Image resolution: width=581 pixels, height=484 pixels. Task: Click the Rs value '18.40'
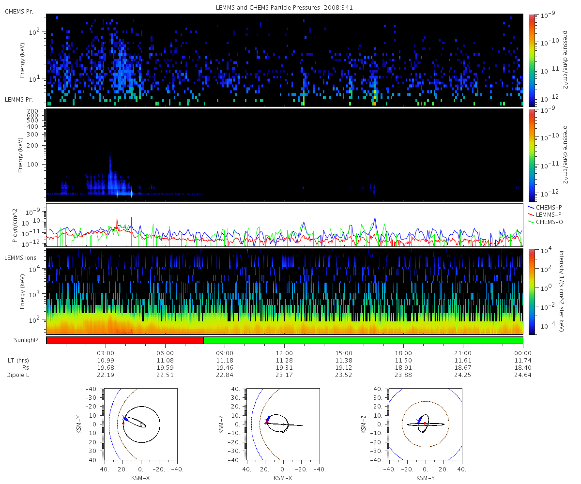(x=523, y=368)
